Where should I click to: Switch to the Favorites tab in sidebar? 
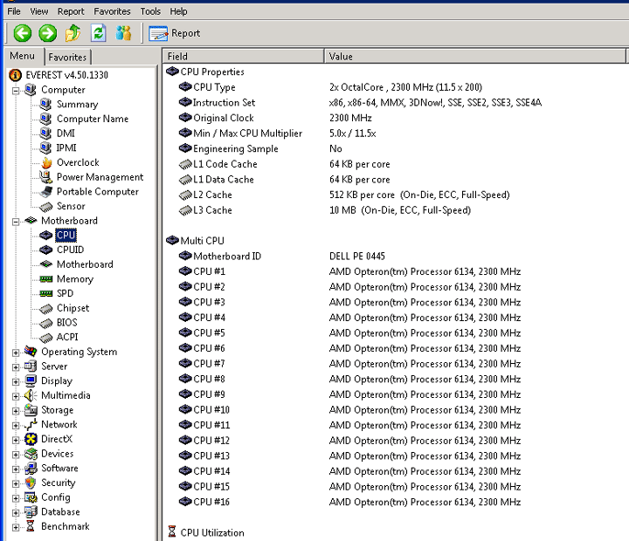click(x=67, y=58)
